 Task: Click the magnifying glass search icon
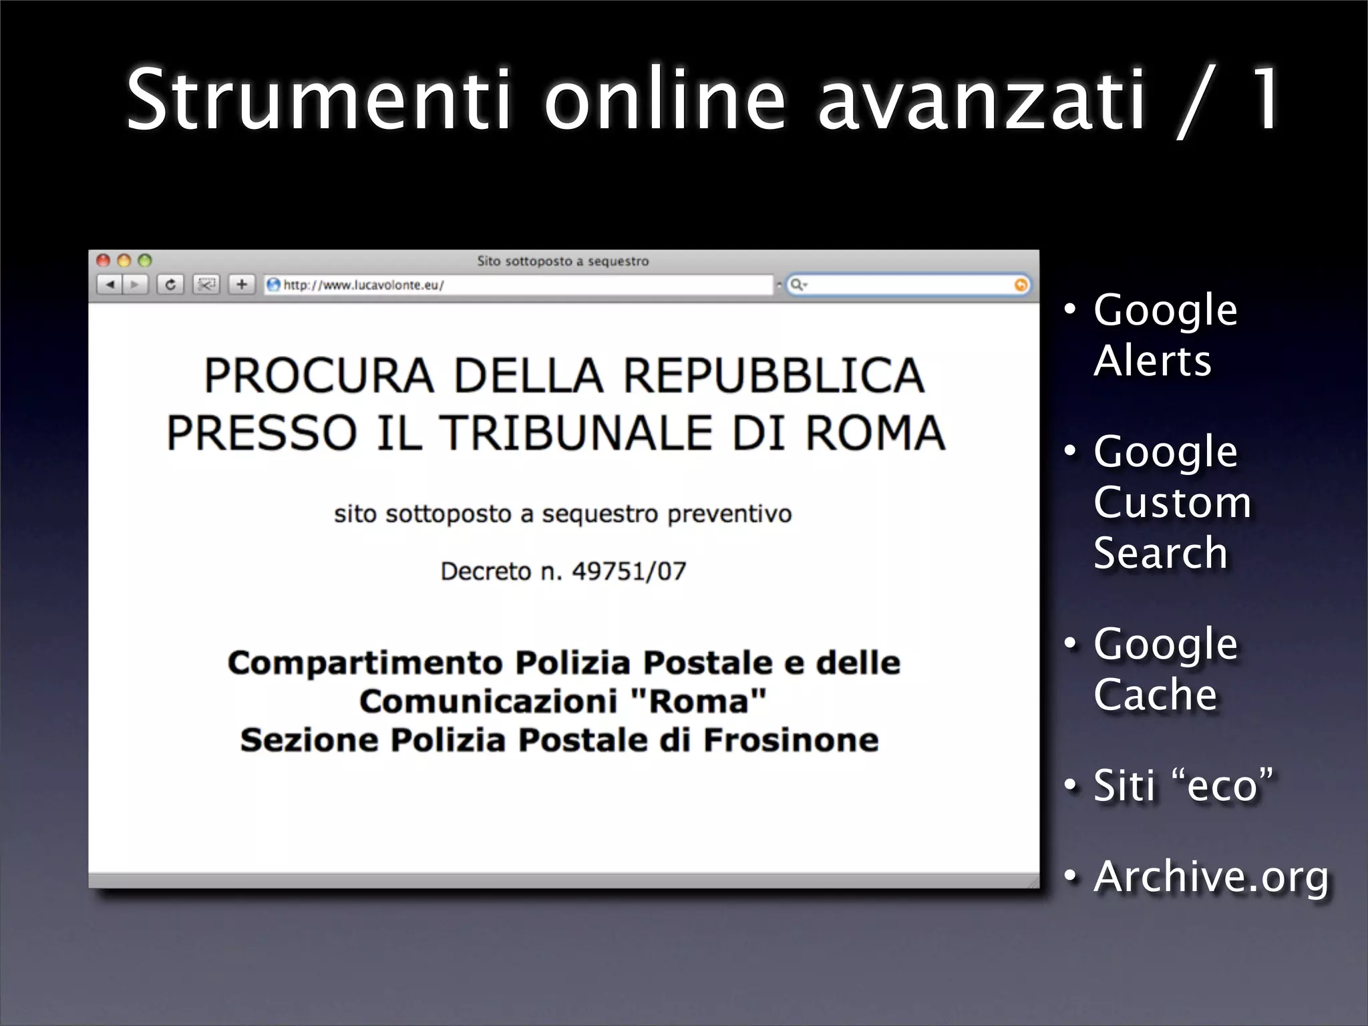tap(796, 285)
